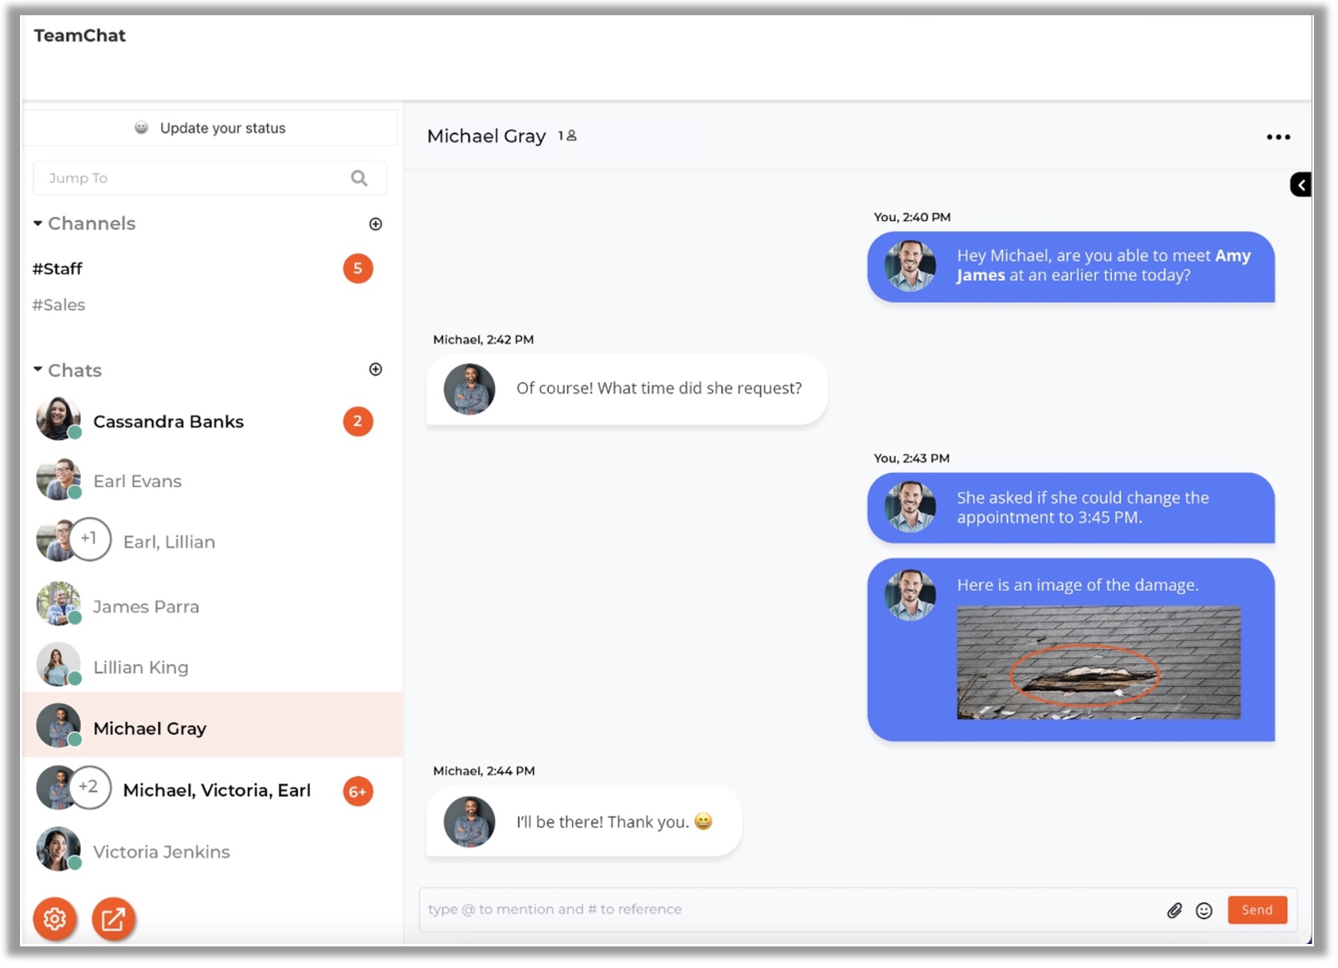Collapse side panel with black arrow tab
Image resolution: width=1338 pixels, height=968 pixels.
click(1301, 185)
